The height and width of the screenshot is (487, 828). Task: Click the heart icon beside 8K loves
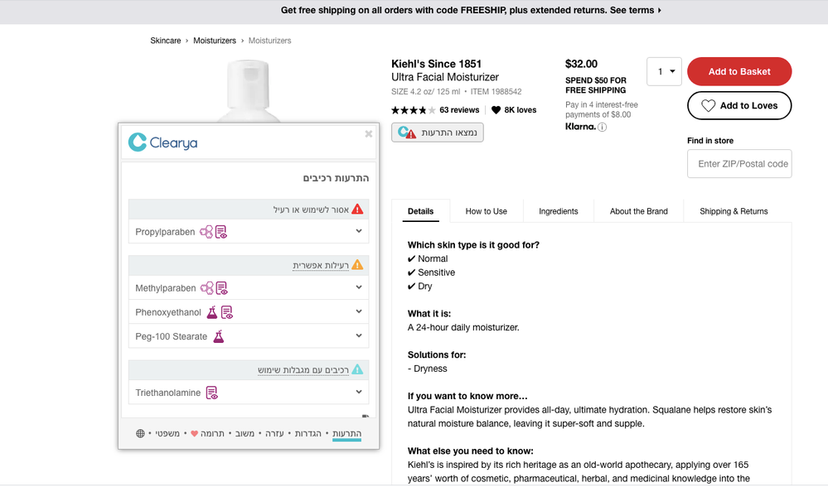pos(496,110)
